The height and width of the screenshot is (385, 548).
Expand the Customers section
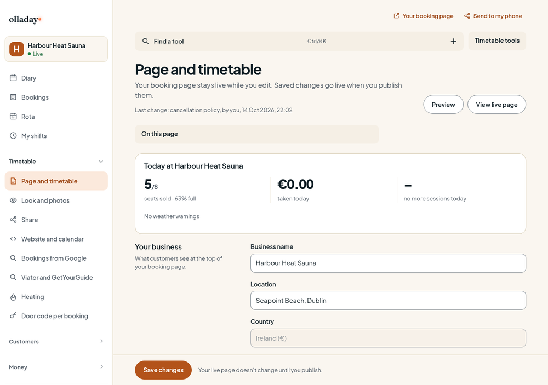(x=56, y=341)
